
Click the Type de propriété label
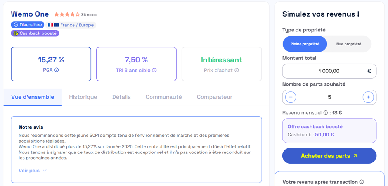(x=304, y=30)
